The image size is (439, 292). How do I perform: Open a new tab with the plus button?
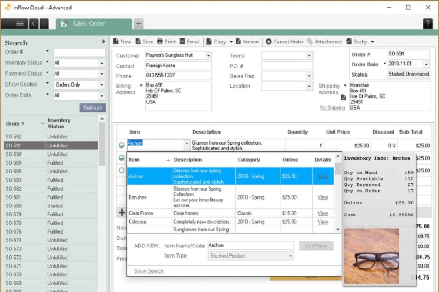point(138,24)
